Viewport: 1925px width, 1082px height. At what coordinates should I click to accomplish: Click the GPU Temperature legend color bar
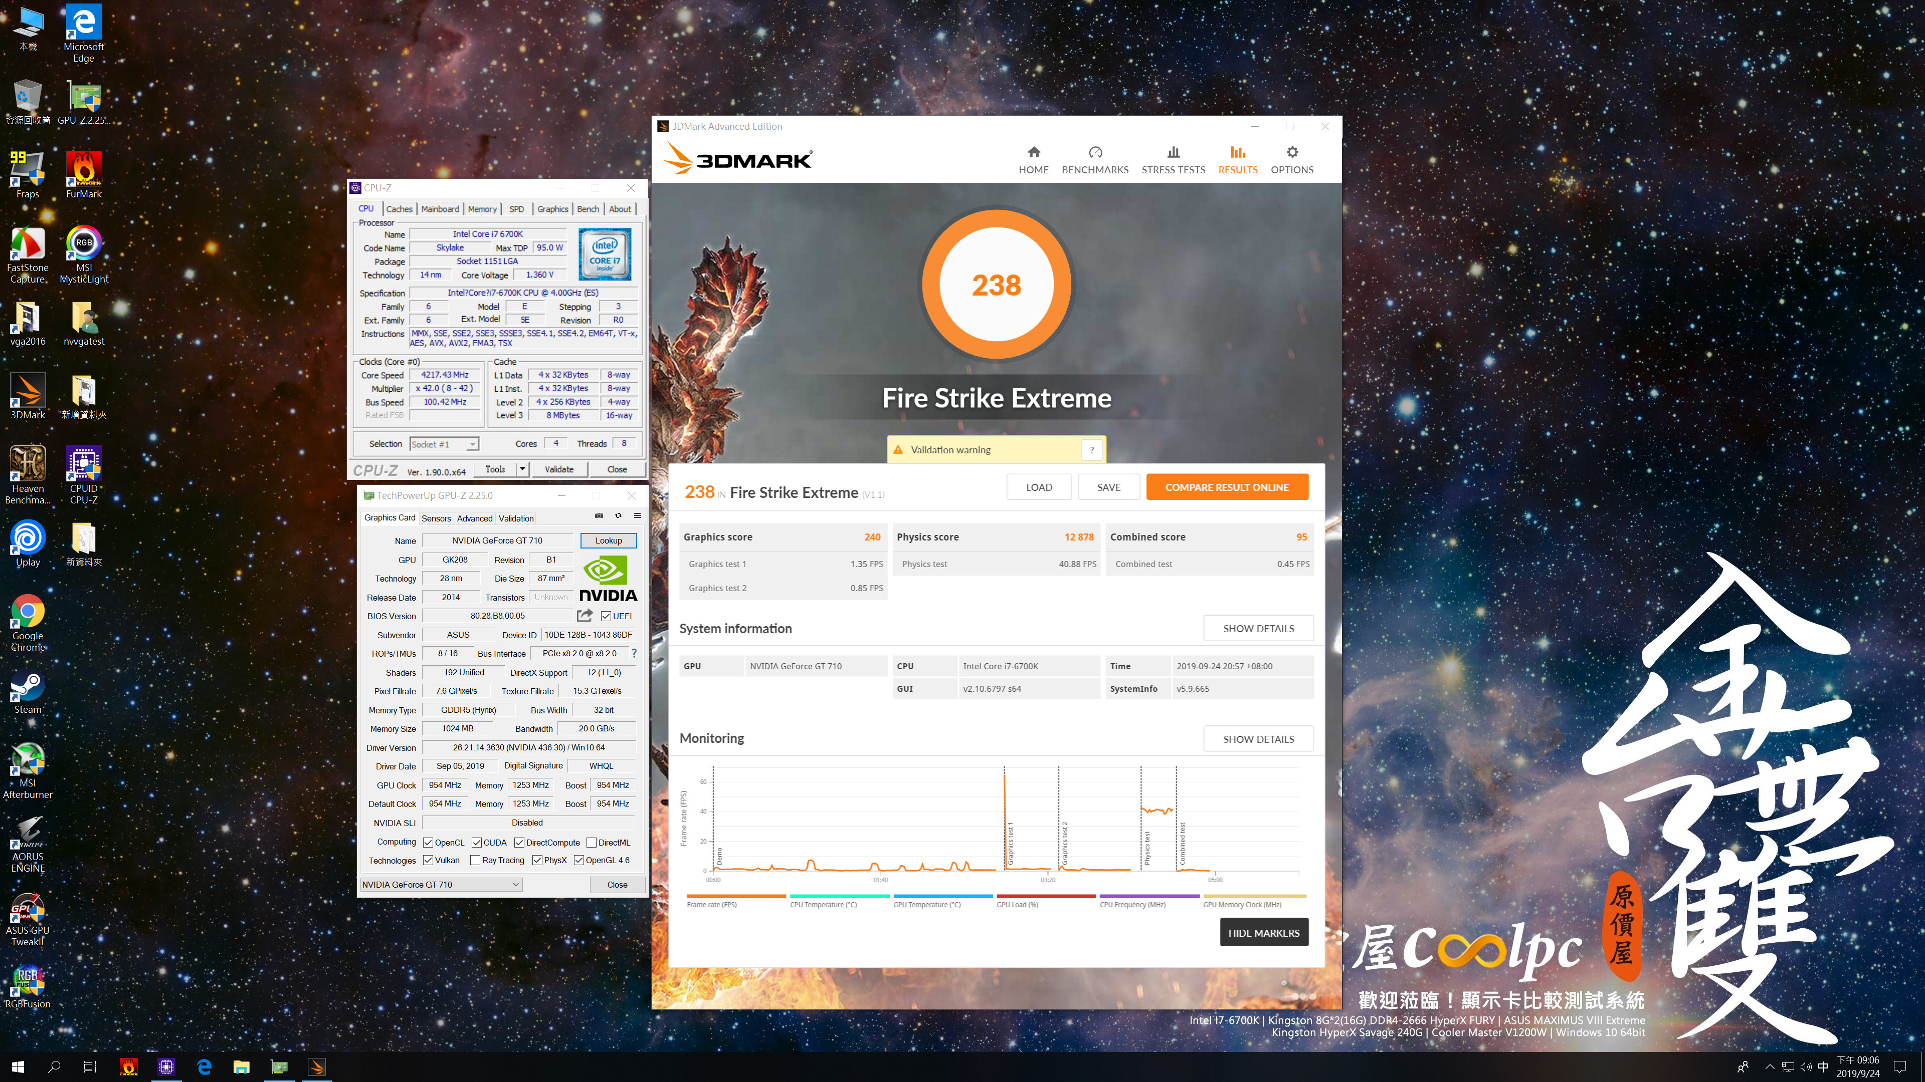click(943, 896)
